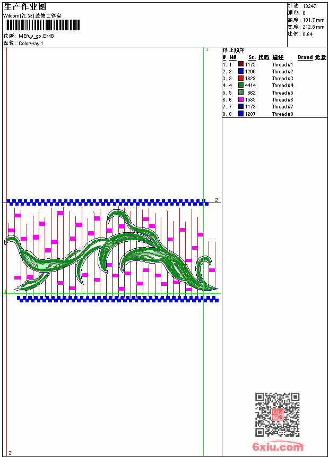
Task: Click the dark blue Thread #7 swatch
Action: click(241, 106)
